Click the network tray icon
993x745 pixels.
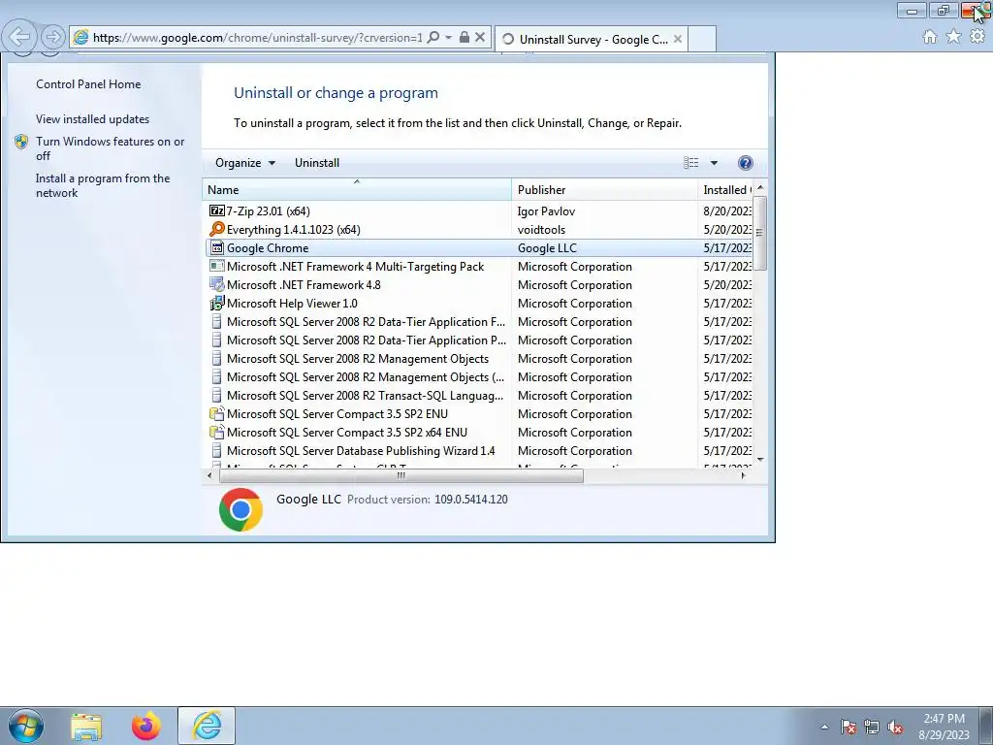point(872,727)
